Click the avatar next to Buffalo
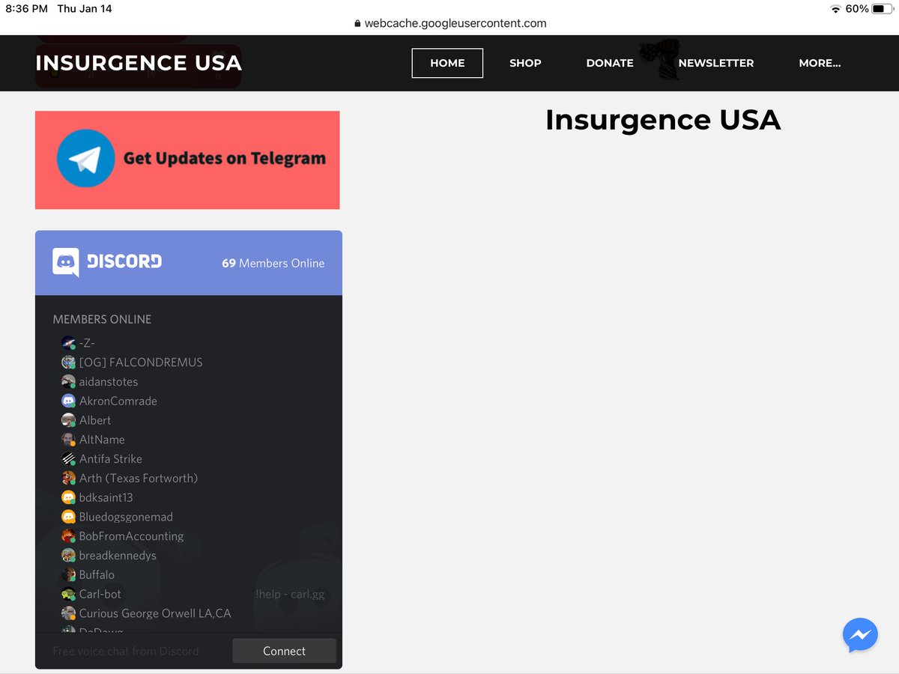Viewport: 899px width, 674px height. [x=68, y=574]
